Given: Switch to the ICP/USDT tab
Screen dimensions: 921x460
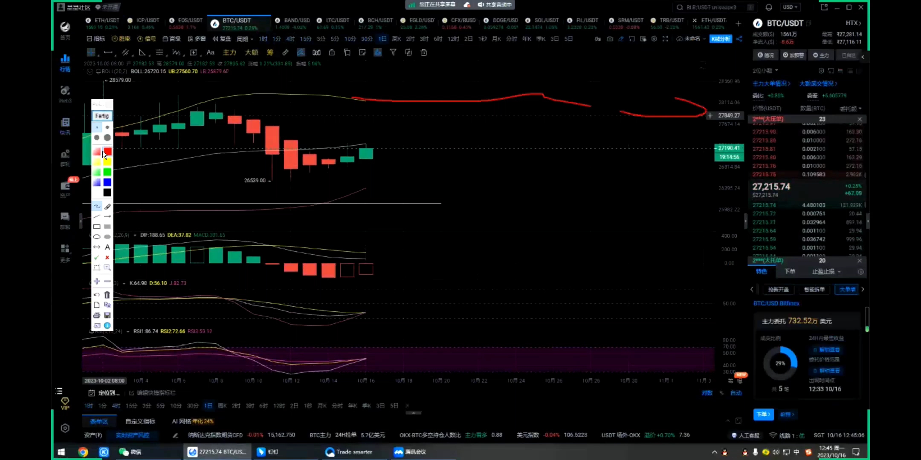Looking at the screenshot, I should coord(144,23).
